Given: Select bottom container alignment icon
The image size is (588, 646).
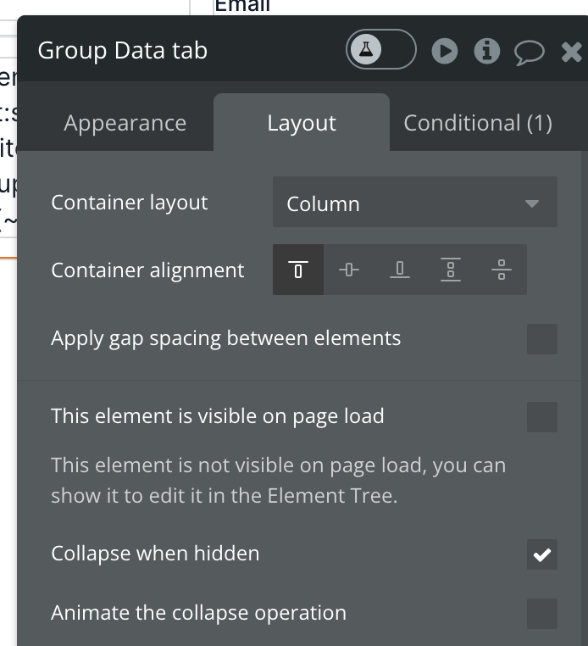Looking at the screenshot, I should coord(400,270).
